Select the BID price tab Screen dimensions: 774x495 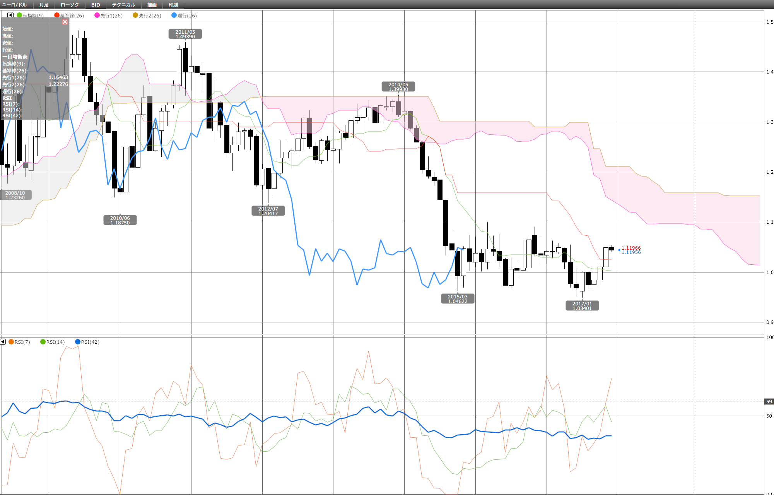pyautogui.click(x=96, y=5)
